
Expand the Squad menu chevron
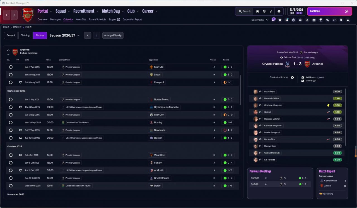69,11
